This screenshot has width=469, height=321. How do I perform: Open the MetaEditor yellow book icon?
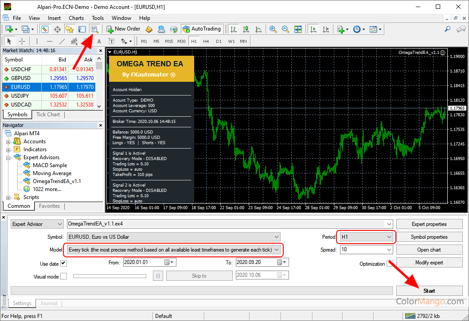(149, 29)
